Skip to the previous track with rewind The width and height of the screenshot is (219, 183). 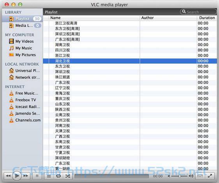tap(8, 176)
